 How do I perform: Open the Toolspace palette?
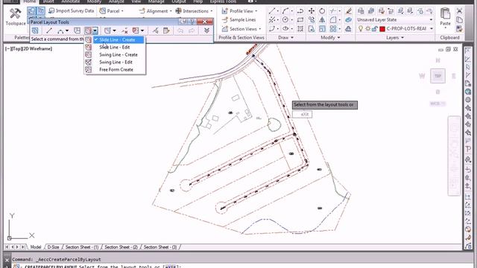tap(15, 16)
